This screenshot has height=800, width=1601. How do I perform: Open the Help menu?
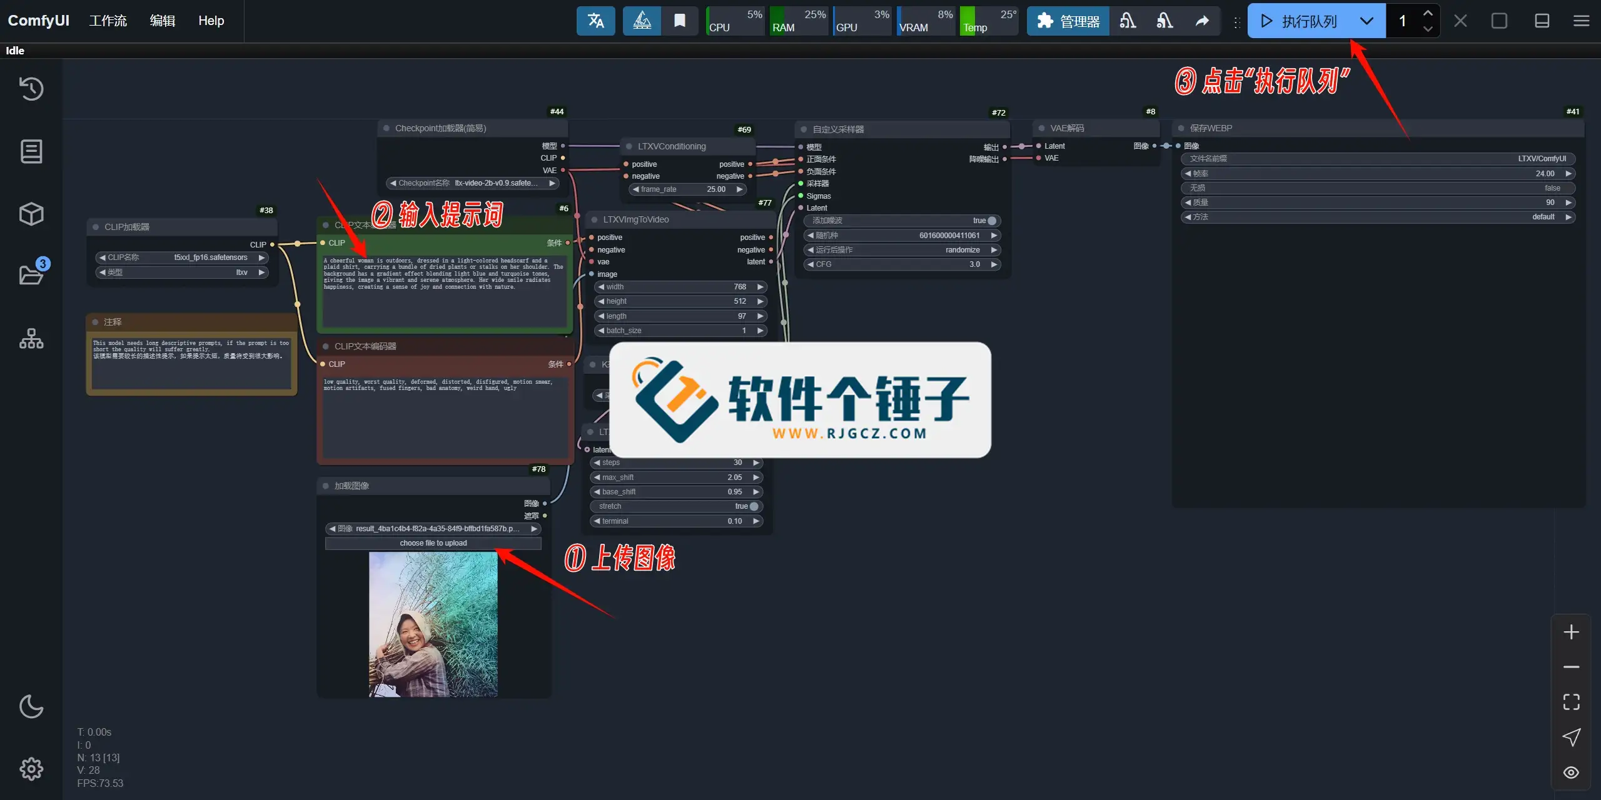[211, 21]
